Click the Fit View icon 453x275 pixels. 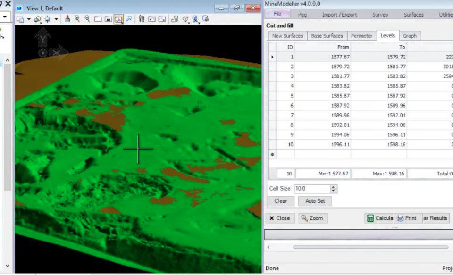(x=108, y=19)
